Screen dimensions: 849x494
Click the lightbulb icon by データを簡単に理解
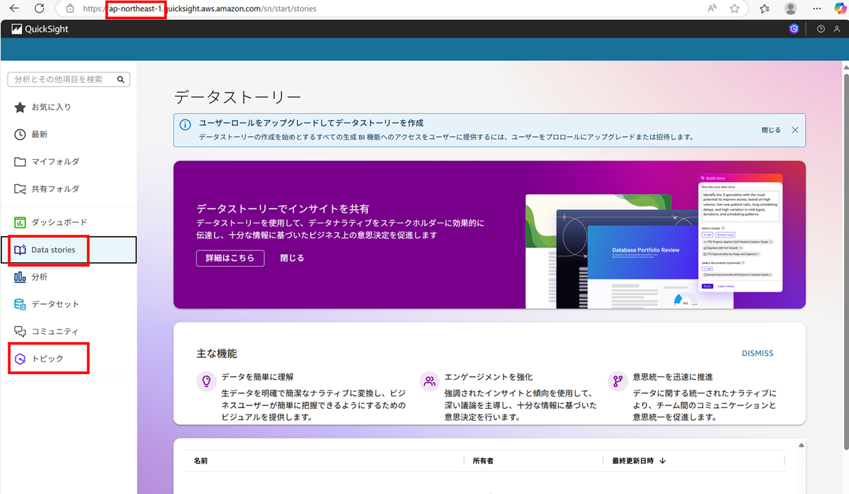206,381
